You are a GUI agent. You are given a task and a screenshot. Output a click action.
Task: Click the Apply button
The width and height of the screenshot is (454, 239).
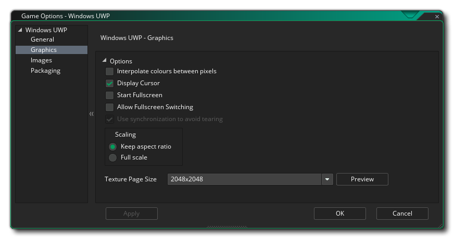tap(131, 214)
